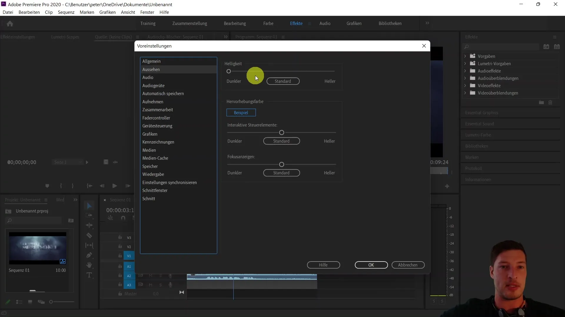Switch to the Farbe workspace tab
This screenshot has width=565, height=317.
coord(268,23)
